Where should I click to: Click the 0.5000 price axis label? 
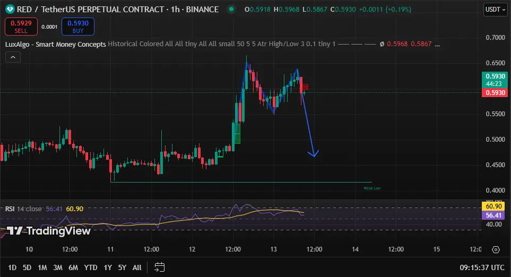coord(496,139)
